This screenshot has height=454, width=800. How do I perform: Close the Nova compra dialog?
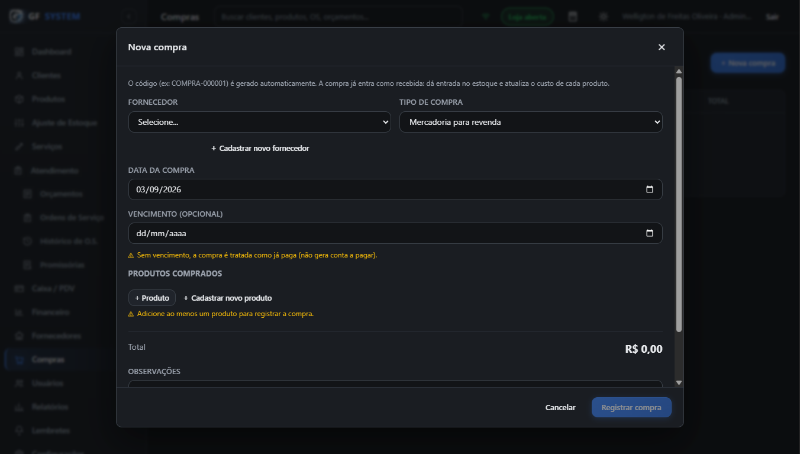point(662,47)
